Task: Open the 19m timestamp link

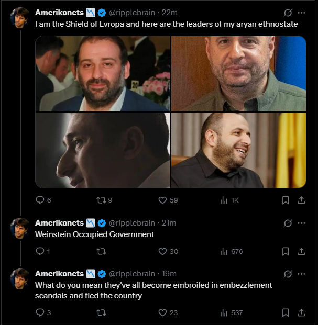Action: click(x=169, y=274)
